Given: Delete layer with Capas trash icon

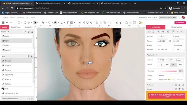Looking at the screenshot, I should [x=29, y=56].
